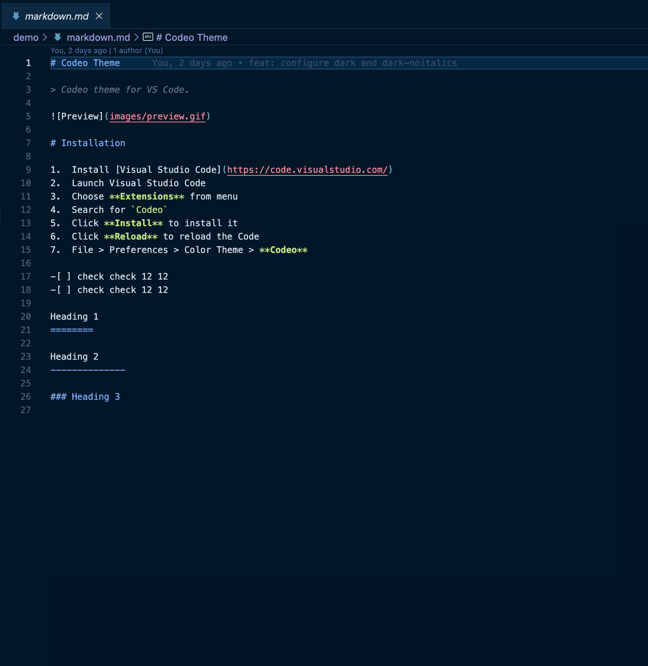Image resolution: width=648 pixels, height=666 pixels.
Task: Open the 'demo' folder breadcrumb
Action: tap(26, 37)
